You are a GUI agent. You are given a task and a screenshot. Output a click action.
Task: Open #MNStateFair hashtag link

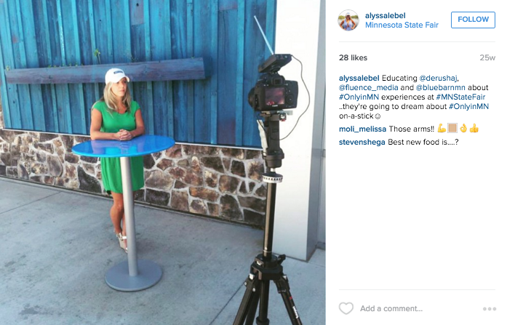click(460, 97)
